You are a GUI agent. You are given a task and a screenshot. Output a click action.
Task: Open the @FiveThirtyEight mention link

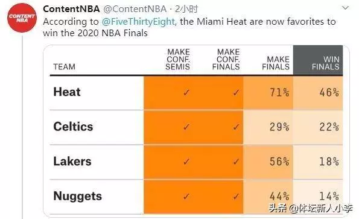138,22
